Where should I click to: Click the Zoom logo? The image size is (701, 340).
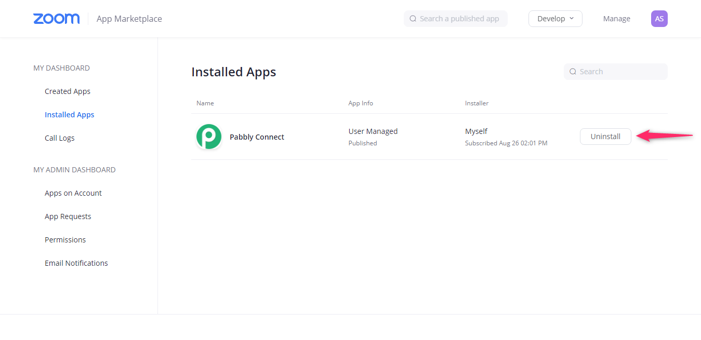pyautogui.click(x=56, y=19)
